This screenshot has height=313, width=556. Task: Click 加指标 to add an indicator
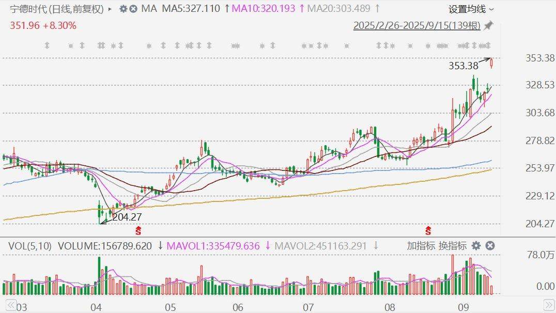421,246
